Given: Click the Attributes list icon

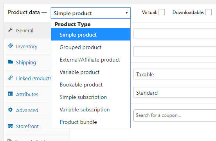Looking at the screenshot, I should [x=11, y=94].
